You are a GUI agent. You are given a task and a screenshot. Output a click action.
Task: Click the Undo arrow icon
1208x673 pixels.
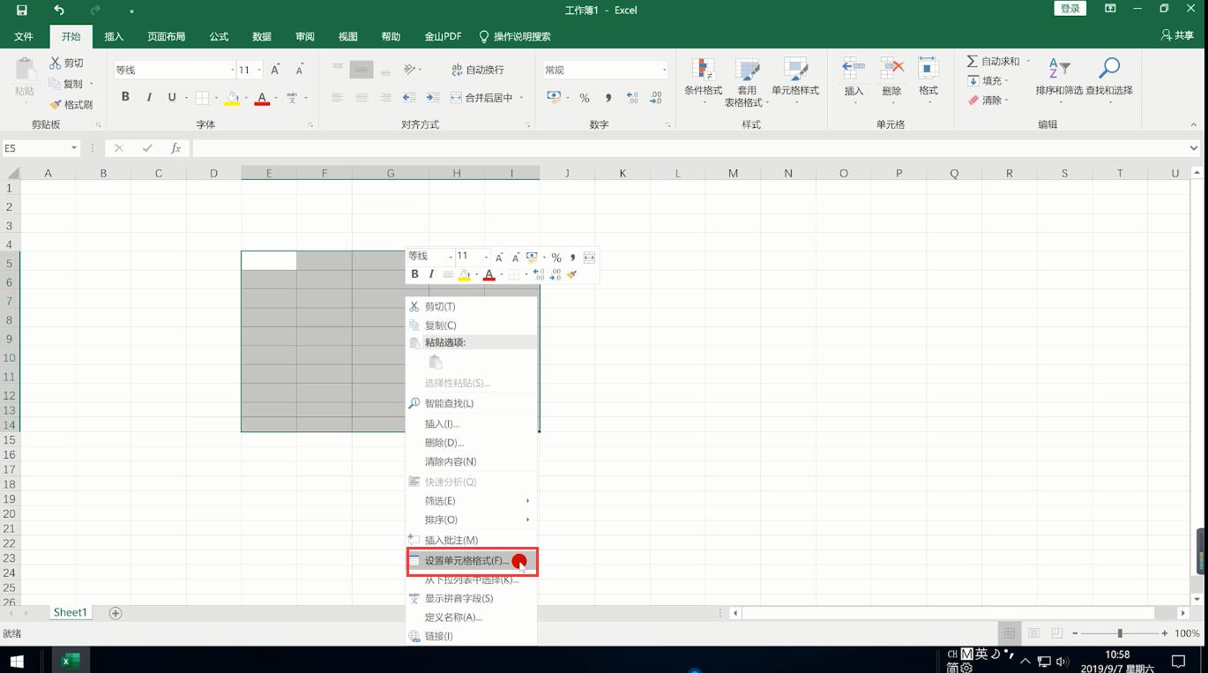point(59,10)
